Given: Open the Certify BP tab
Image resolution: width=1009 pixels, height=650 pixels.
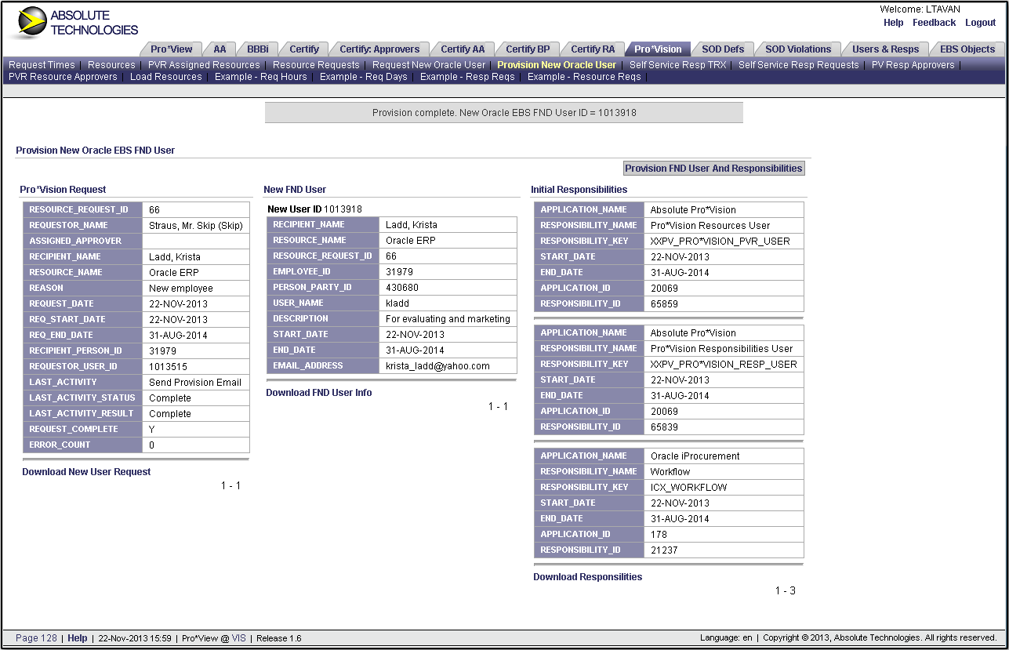Looking at the screenshot, I should tap(528, 49).
